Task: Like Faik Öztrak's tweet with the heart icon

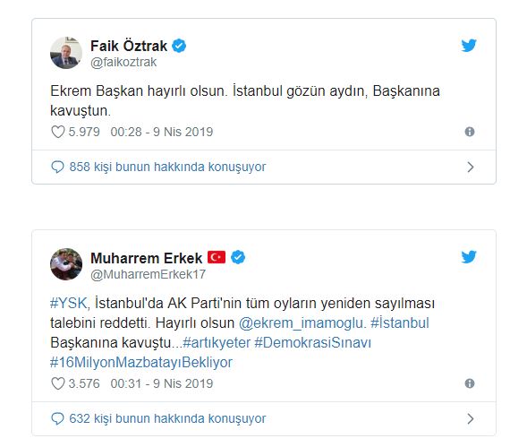Action: pyautogui.click(x=58, y=132)
